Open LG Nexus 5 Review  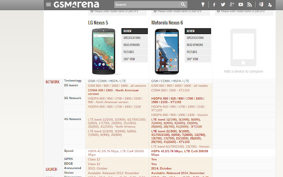pos(134,31)
